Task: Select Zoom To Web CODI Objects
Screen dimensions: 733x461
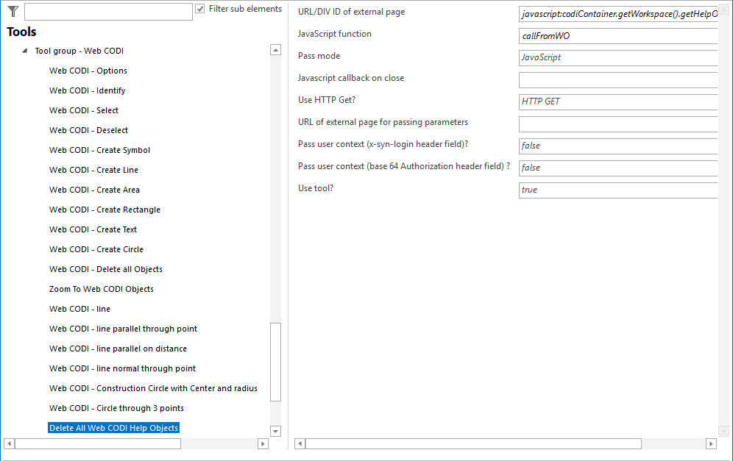Action: pos(102,288)
